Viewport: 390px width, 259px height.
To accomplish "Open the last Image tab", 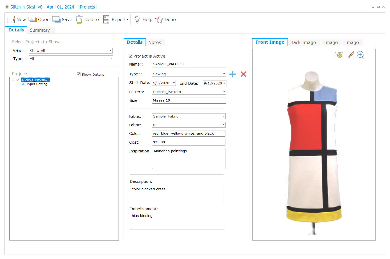I will tap(352, 42).
